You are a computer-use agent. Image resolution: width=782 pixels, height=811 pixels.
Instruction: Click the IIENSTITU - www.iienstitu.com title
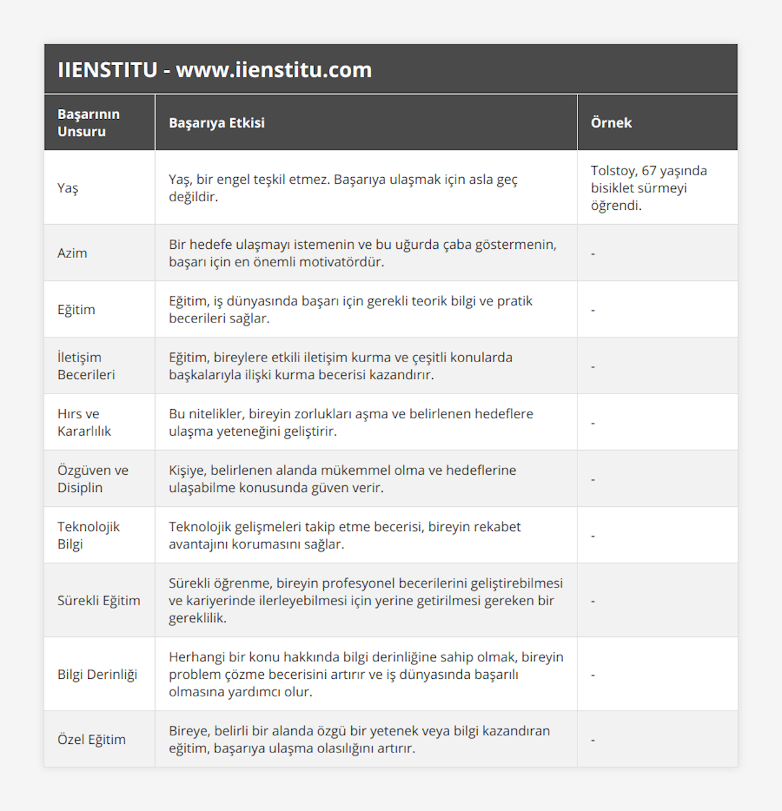point(214,70)
